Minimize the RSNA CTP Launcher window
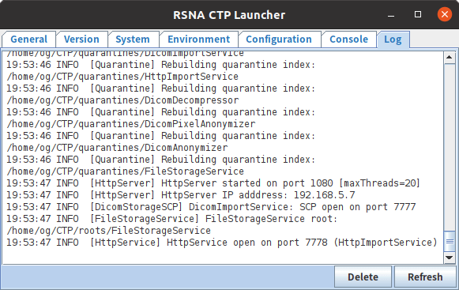 391,15
